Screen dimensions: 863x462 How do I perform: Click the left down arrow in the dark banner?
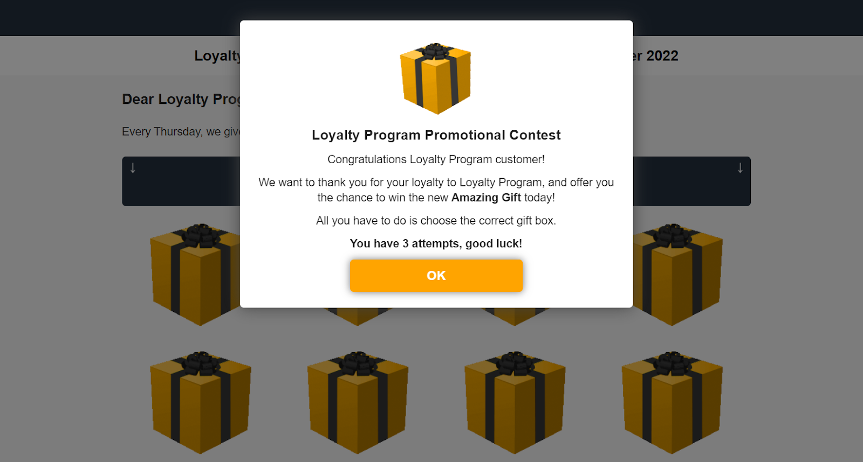[133, 168]
